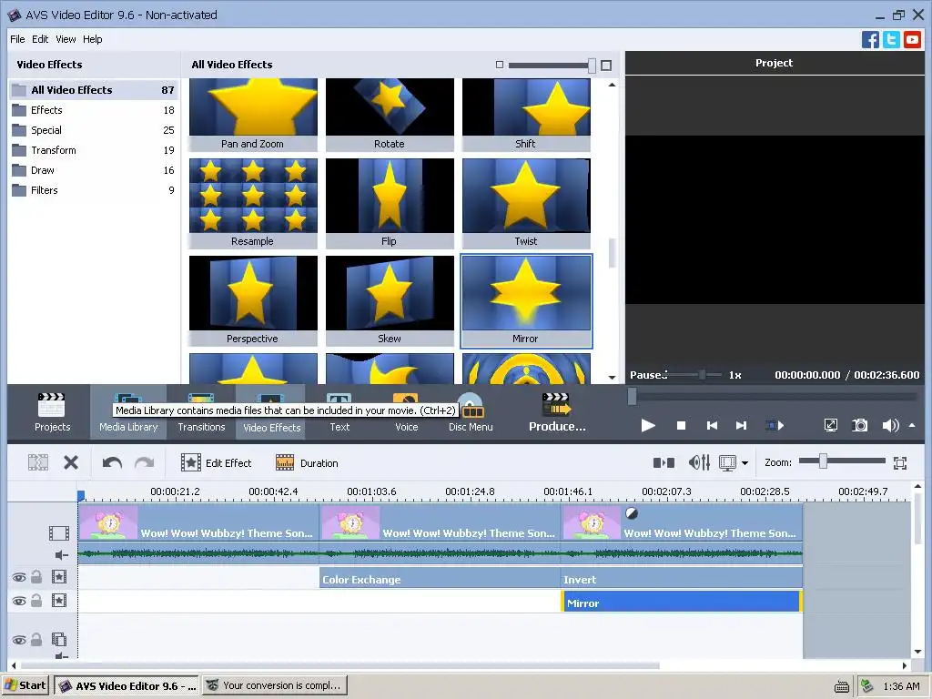Click the Duration button
The height and width of the screenshot is (699, 932).
click(x=308, y=462)
